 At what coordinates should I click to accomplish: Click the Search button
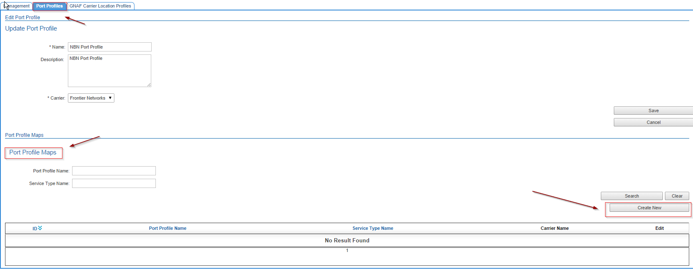pyautogui.click(x=631, y=196)
